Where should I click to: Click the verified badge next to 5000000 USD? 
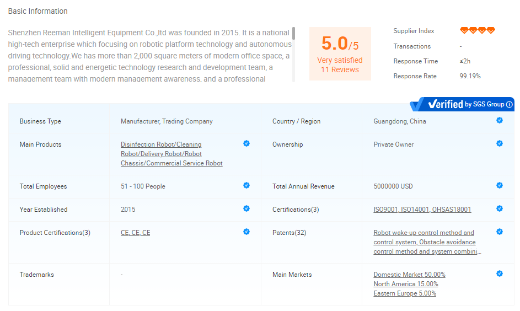[x=500, y=185]
